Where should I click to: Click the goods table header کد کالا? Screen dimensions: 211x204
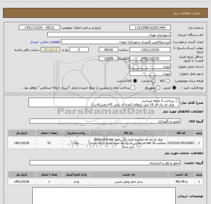click(181, 133)
